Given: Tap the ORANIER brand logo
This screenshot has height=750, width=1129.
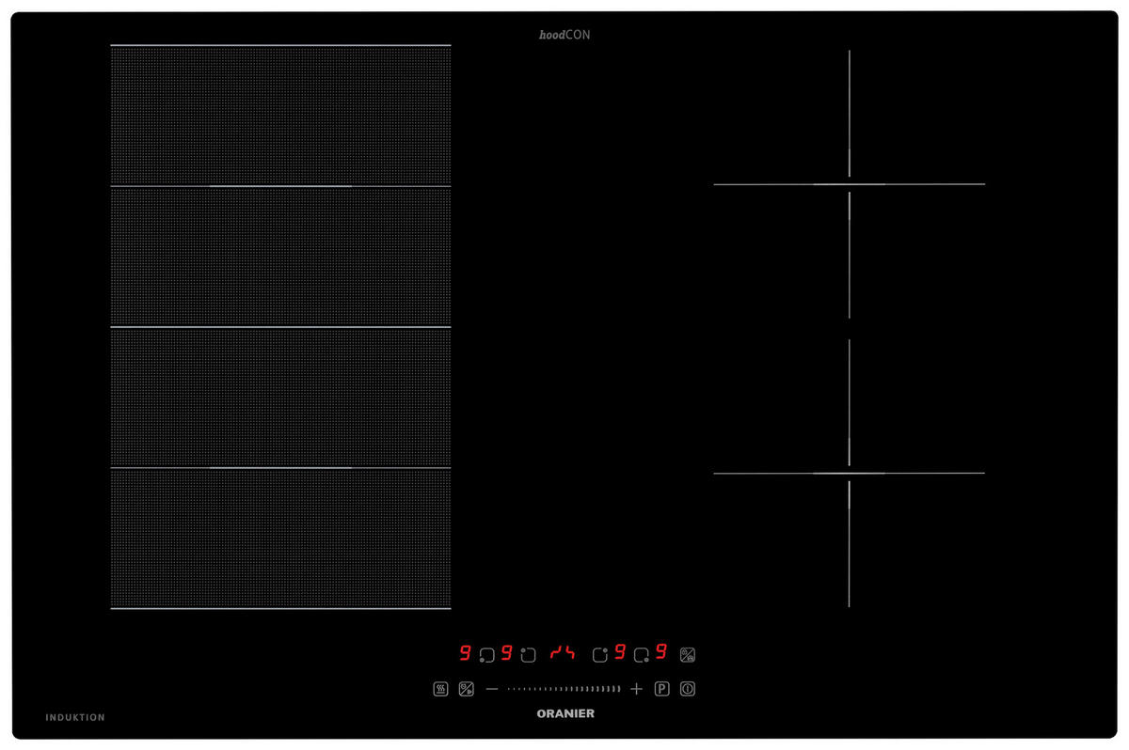Looking at the screenshot, I should [x=564, y=714].
